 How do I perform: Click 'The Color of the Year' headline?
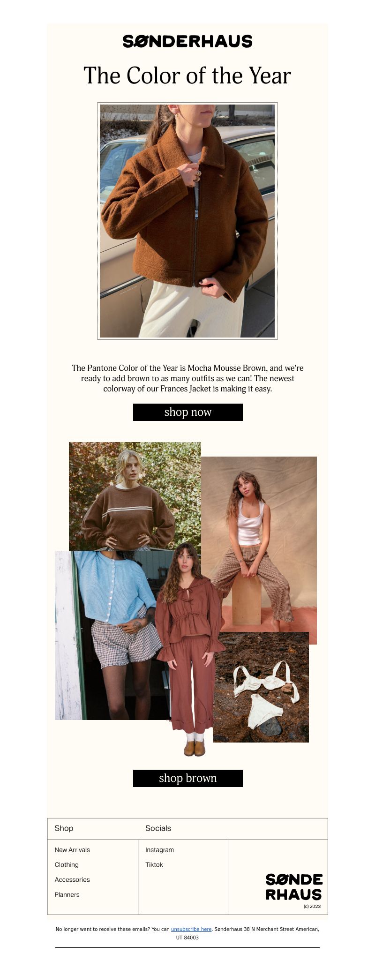(x=187, y=75)
